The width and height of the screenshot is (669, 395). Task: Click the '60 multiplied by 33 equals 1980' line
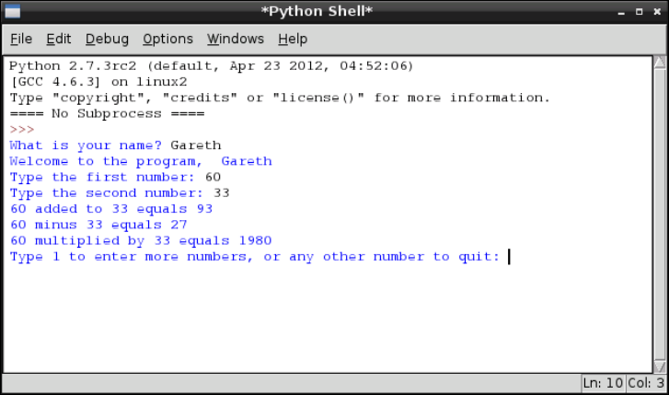click(141, 240)
